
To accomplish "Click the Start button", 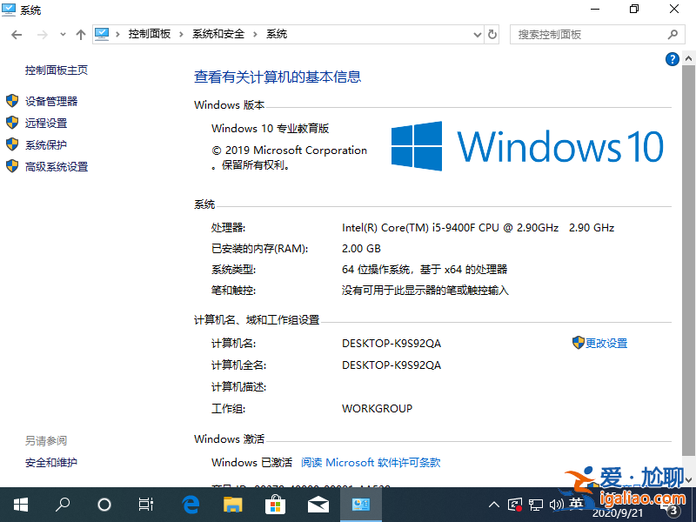I will click(x=20, y=504).
